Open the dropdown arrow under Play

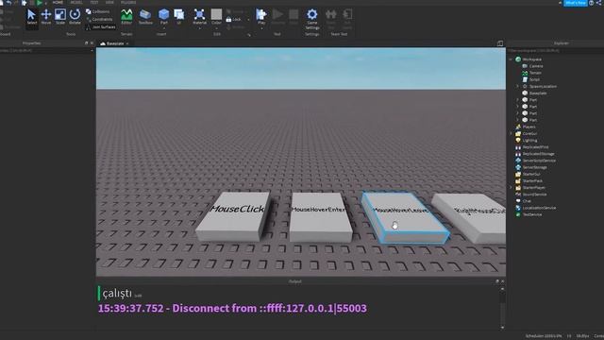(x=261, y=27)
